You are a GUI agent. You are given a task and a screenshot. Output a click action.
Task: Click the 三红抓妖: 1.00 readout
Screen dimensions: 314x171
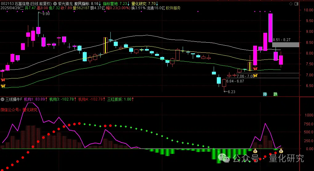[119, 99]
